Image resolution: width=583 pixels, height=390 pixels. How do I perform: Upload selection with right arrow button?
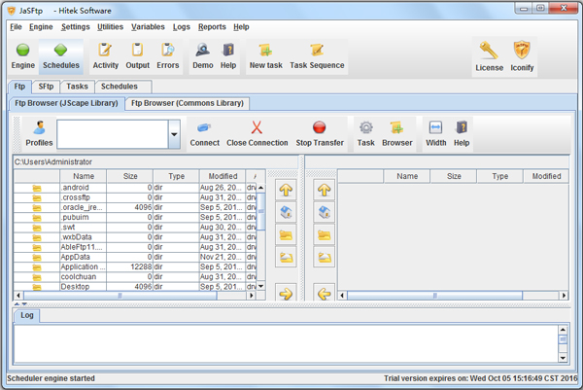(286, 294)
